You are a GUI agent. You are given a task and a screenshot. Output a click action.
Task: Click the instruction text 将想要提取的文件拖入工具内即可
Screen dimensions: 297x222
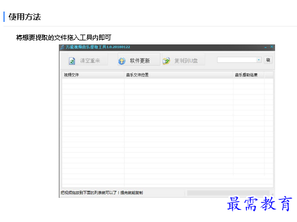pyautogui.click(x=63, y=37)
